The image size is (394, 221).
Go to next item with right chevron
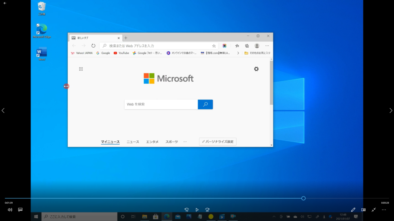(391, 110)
